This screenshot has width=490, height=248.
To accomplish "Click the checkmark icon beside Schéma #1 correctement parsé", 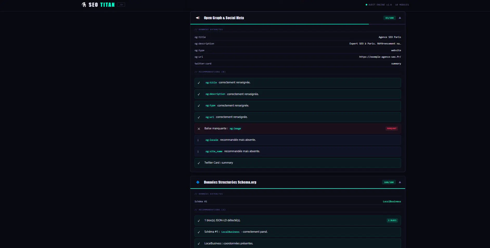I will pos(199,232).
